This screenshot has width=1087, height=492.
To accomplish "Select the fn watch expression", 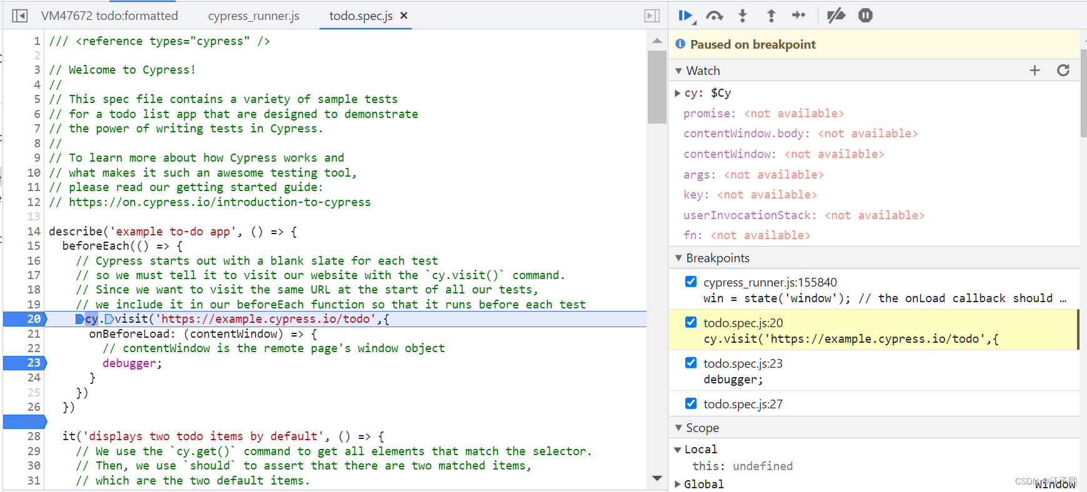I will click(747, 235).
